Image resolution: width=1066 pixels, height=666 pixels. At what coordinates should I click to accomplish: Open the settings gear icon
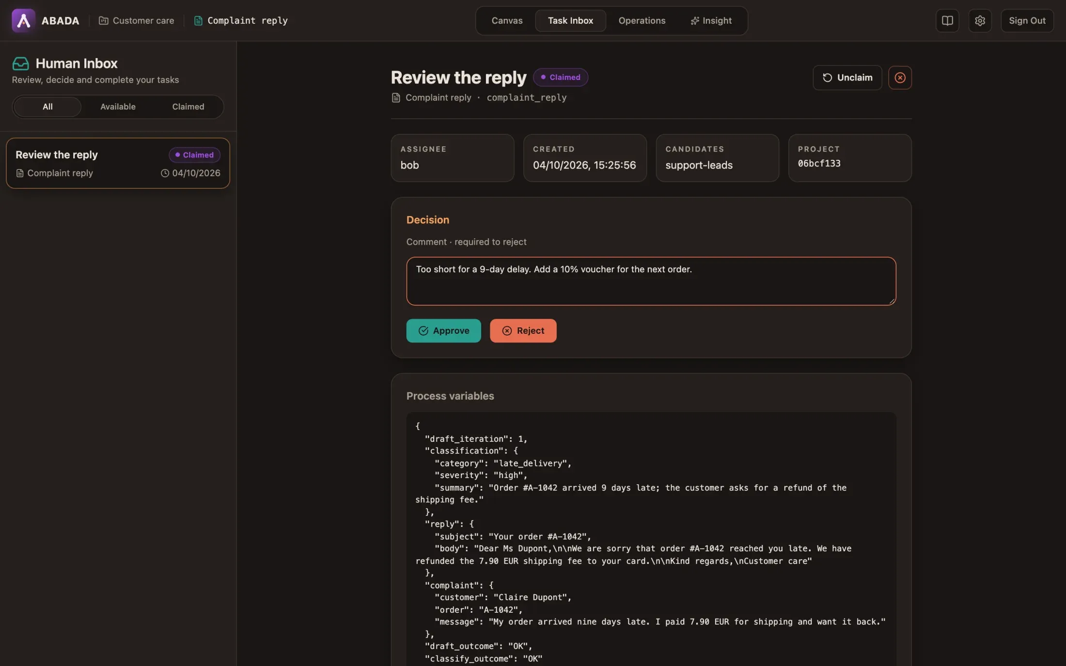pos(980,20)
